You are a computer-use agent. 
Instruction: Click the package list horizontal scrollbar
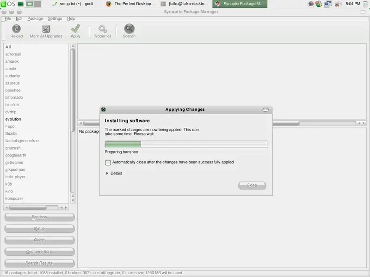pos(222,123)
